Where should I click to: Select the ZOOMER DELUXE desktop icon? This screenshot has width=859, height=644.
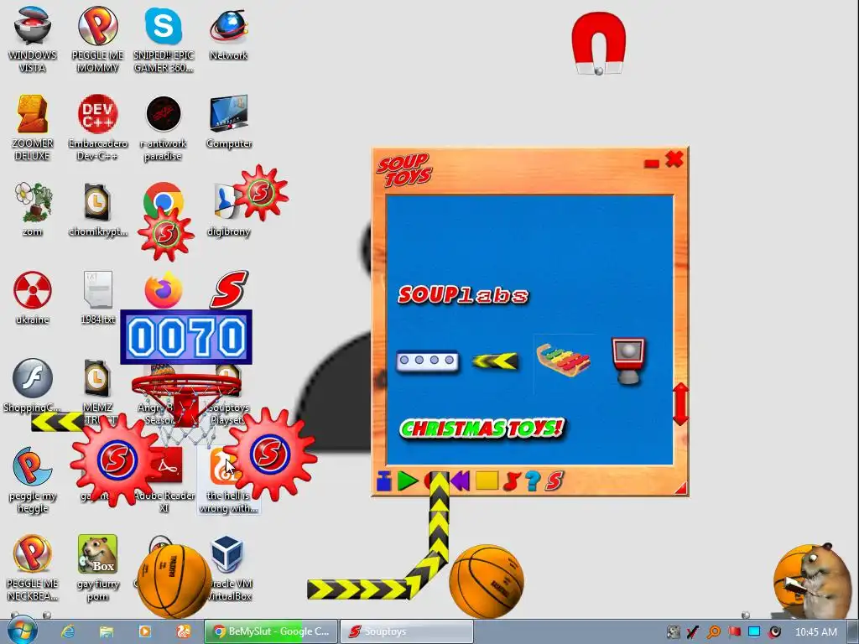pos(33,127)
